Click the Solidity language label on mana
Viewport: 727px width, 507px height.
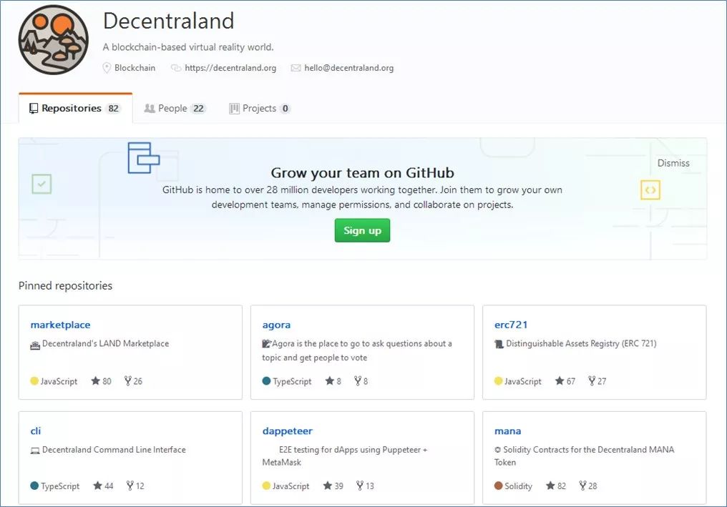coord(518,486)
